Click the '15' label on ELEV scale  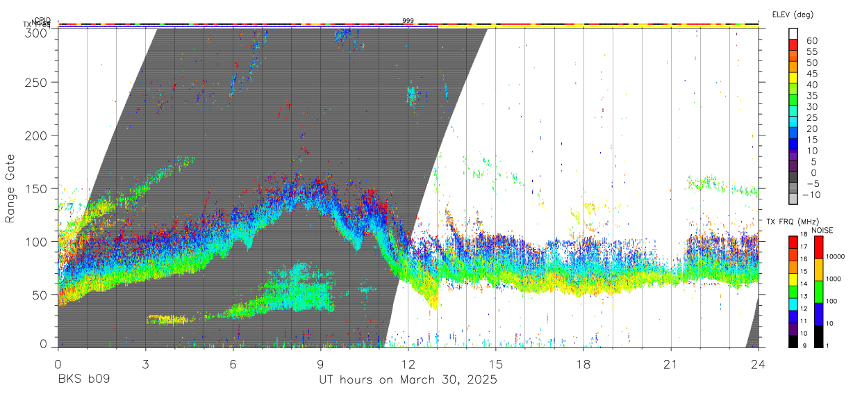click(x=811, y=140)
